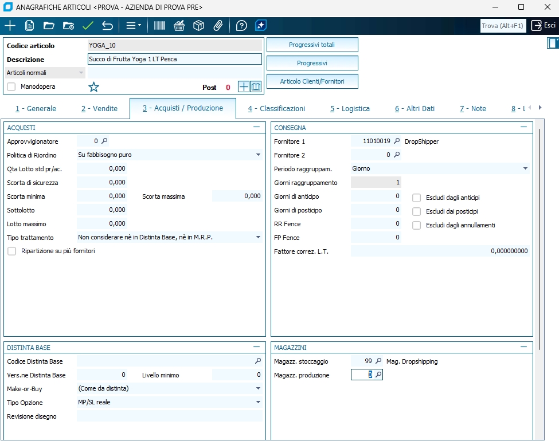
Task: Open the barcode tool in the toolbar
Action: [x=159, y=26]
